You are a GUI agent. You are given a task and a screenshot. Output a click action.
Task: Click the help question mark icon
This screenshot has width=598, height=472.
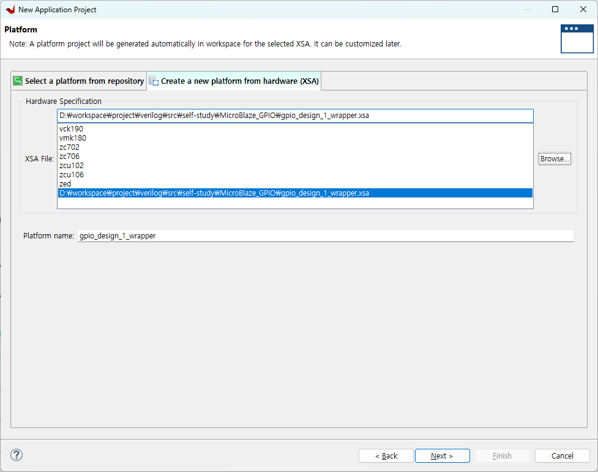17,455
